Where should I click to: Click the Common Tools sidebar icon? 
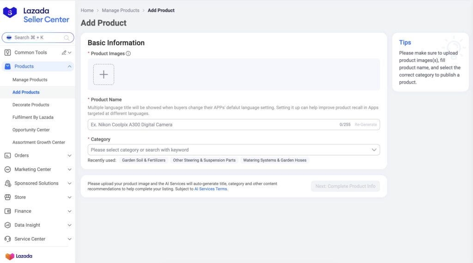[7, 53]
